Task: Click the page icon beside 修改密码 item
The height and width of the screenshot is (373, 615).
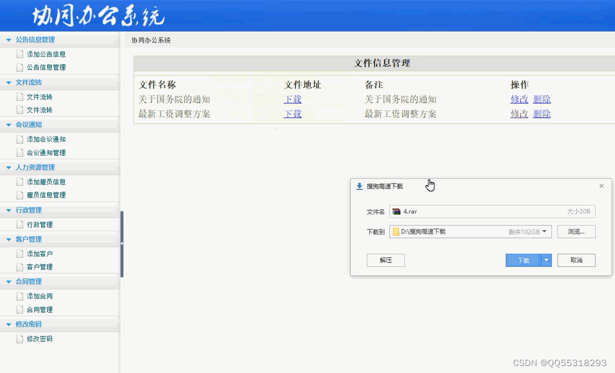Action: tap(20, 339)
